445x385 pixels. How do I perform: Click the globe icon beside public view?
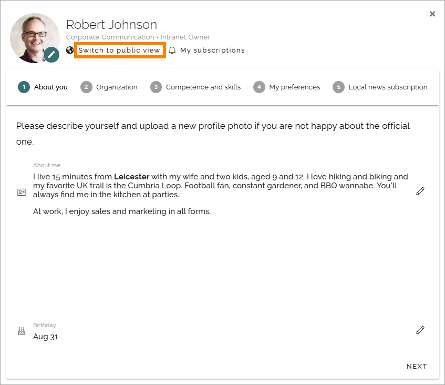pos(70,50)
